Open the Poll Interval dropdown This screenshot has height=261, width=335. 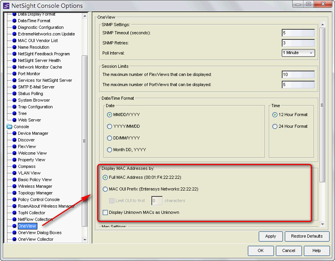pos(298,53)
